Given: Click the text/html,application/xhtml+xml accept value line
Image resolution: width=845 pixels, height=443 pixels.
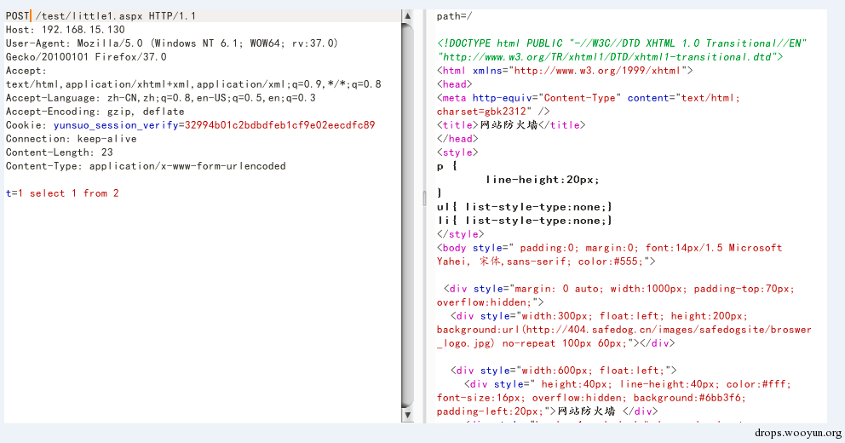Looking at the screenshot, I should pos(193,84).
